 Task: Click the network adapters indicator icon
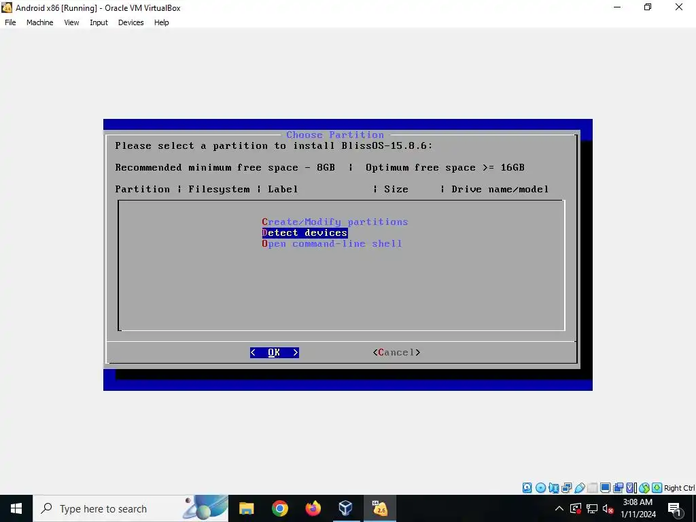[x=566, y=488]
